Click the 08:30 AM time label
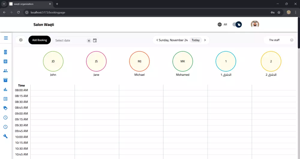The image size is (300, 159). point(21,102)
